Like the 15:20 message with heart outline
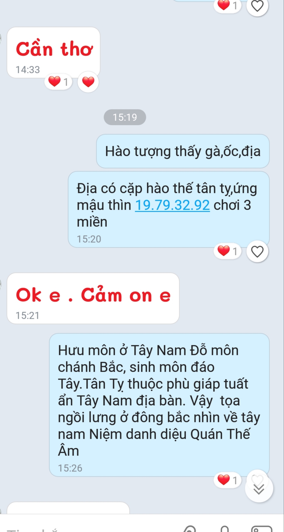 [x=257, y=251]
